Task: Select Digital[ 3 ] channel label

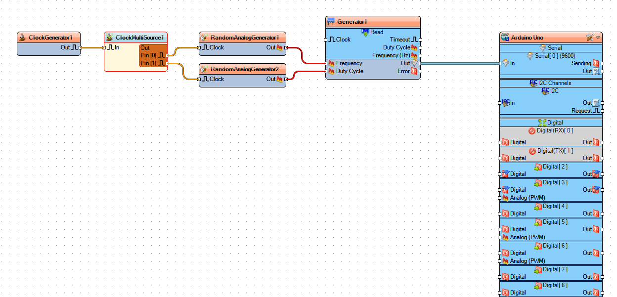Action: click(555, 182)
